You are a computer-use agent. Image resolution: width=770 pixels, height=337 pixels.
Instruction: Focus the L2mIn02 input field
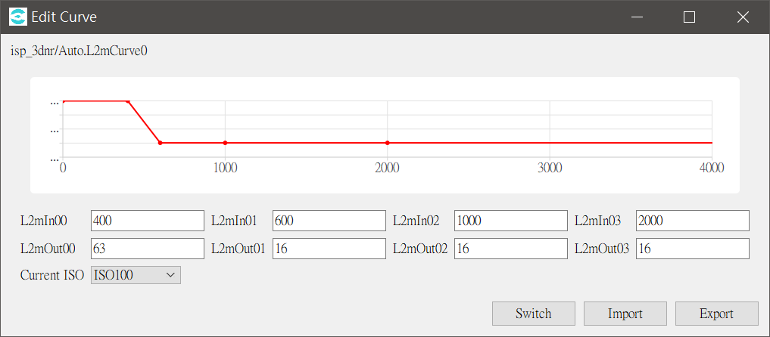click(x=511, y=221)
